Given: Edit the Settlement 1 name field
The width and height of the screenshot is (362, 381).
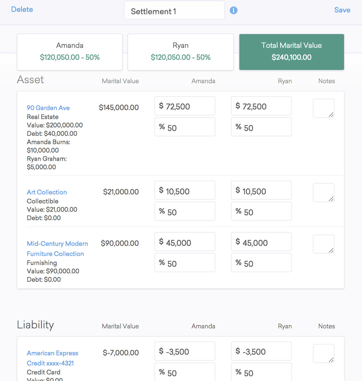Looking at the screenshot, I should (x=174, y=10).
